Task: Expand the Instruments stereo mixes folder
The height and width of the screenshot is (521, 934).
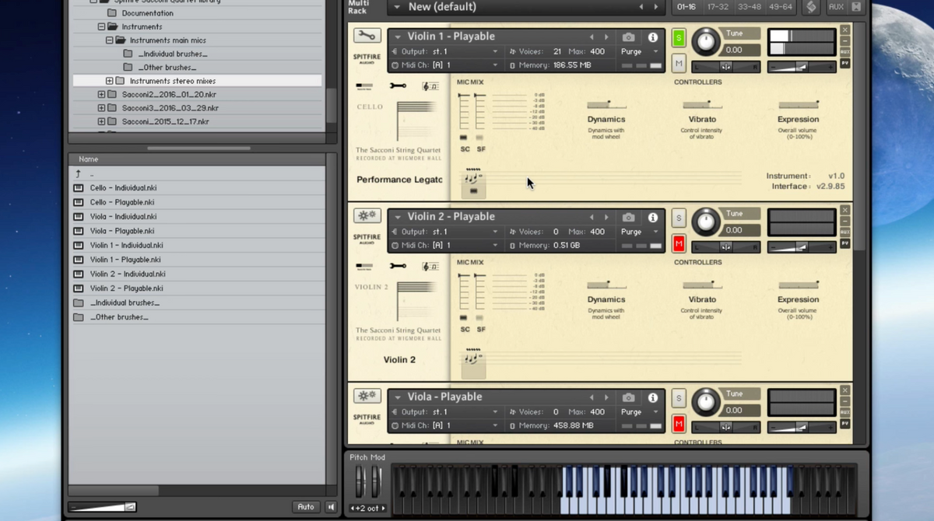Action: [110, 81]
